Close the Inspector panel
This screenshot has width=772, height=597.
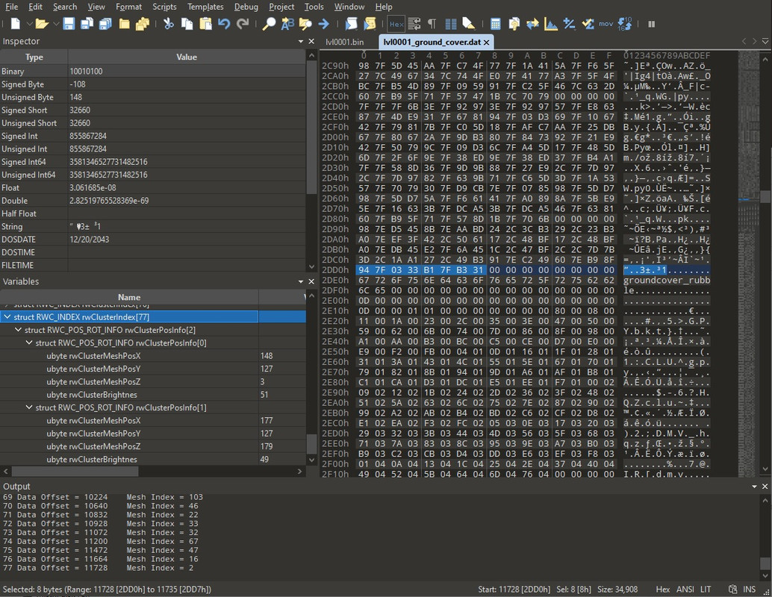pos(311,41)
